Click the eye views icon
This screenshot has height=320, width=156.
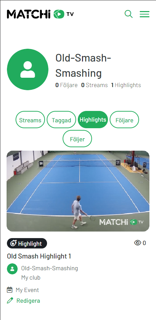(138, 243)
